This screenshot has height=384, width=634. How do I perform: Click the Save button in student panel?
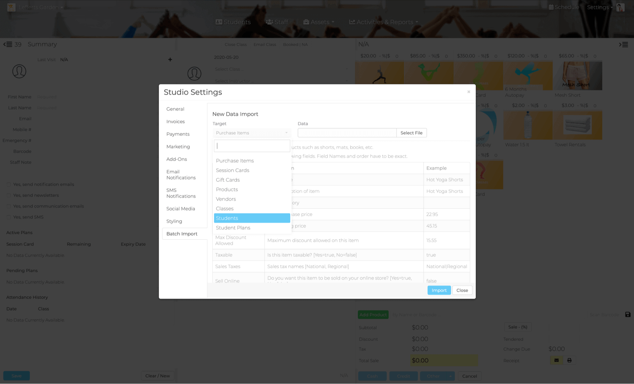coord(17,376)
